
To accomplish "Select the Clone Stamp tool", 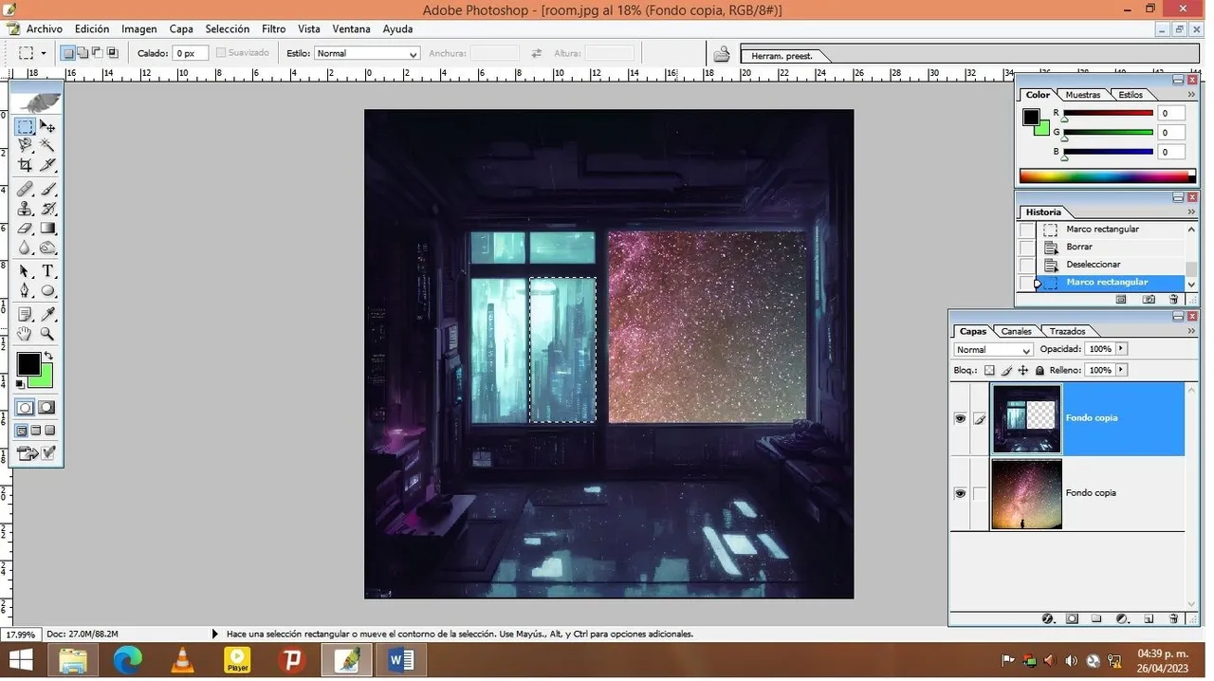I will pos(25,208).
